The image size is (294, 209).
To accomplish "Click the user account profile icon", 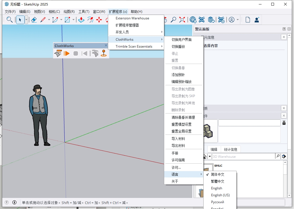I will (232, 20).
